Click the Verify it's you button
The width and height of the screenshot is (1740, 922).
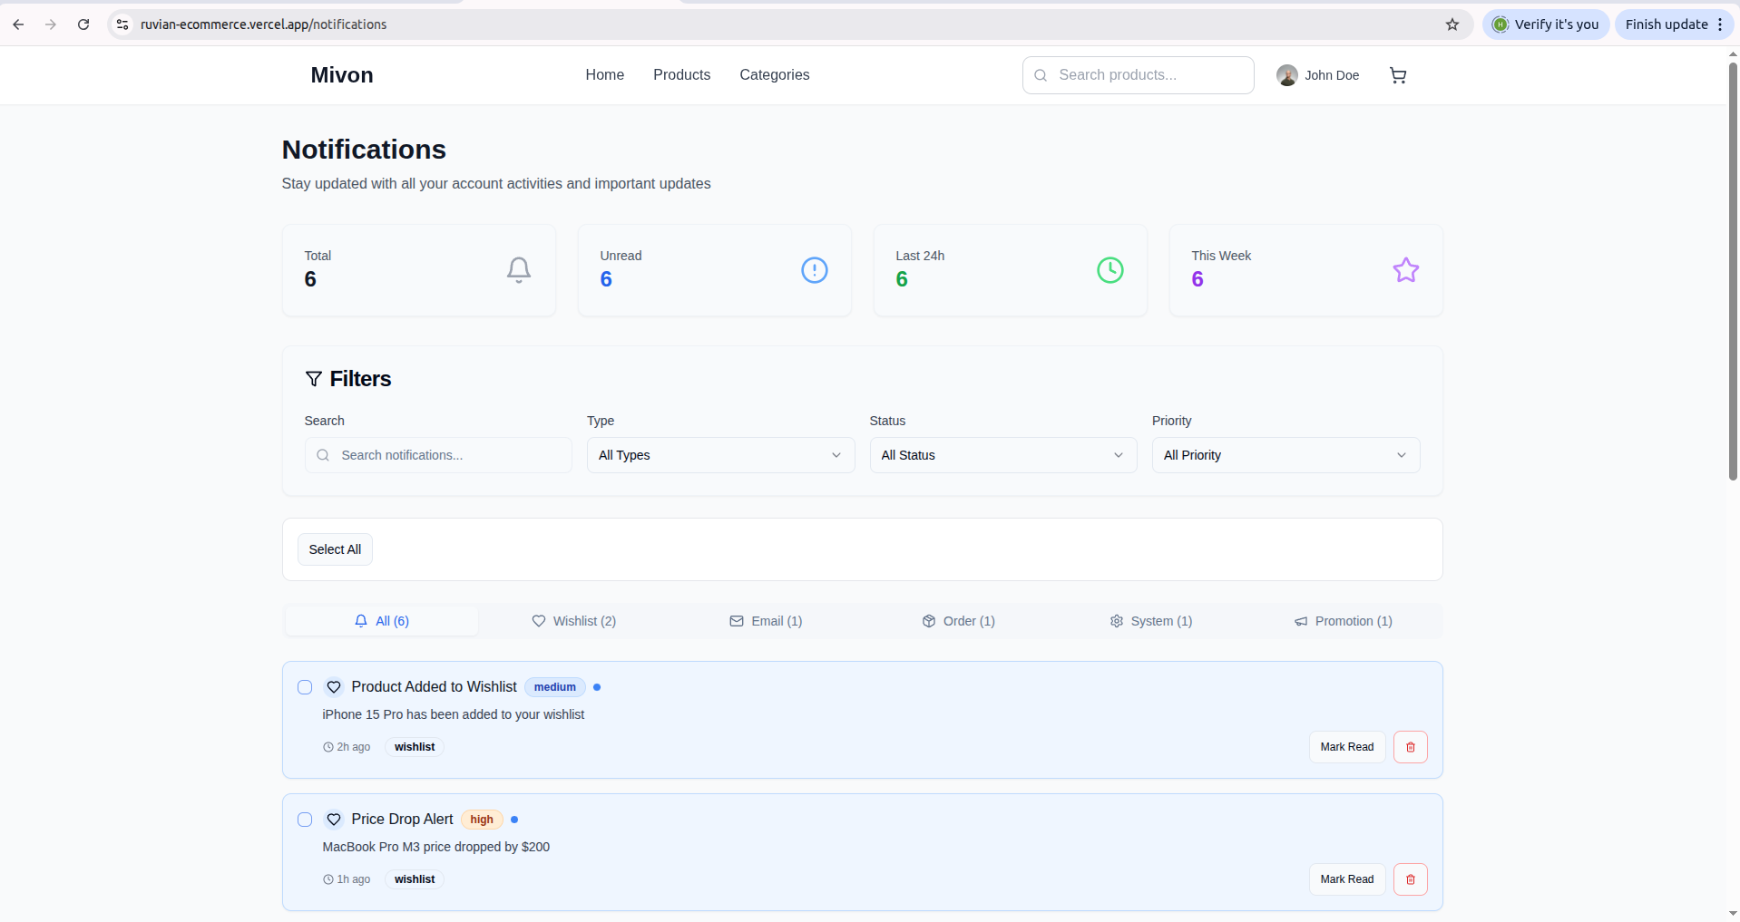pos(1546,24)
